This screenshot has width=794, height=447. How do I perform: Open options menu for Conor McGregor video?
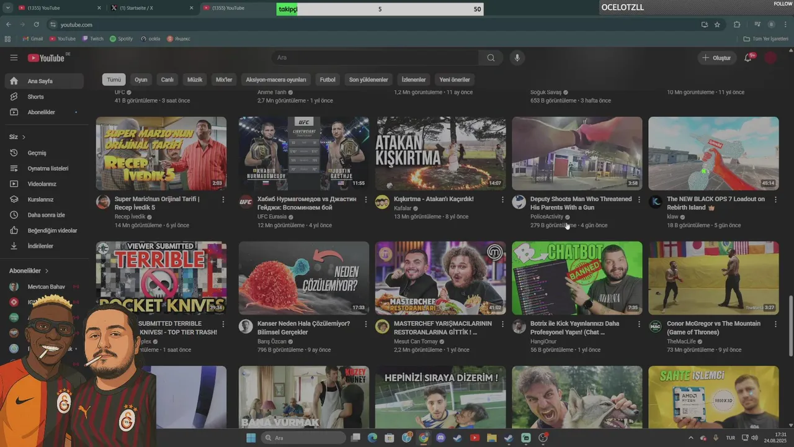click(775, 323)
